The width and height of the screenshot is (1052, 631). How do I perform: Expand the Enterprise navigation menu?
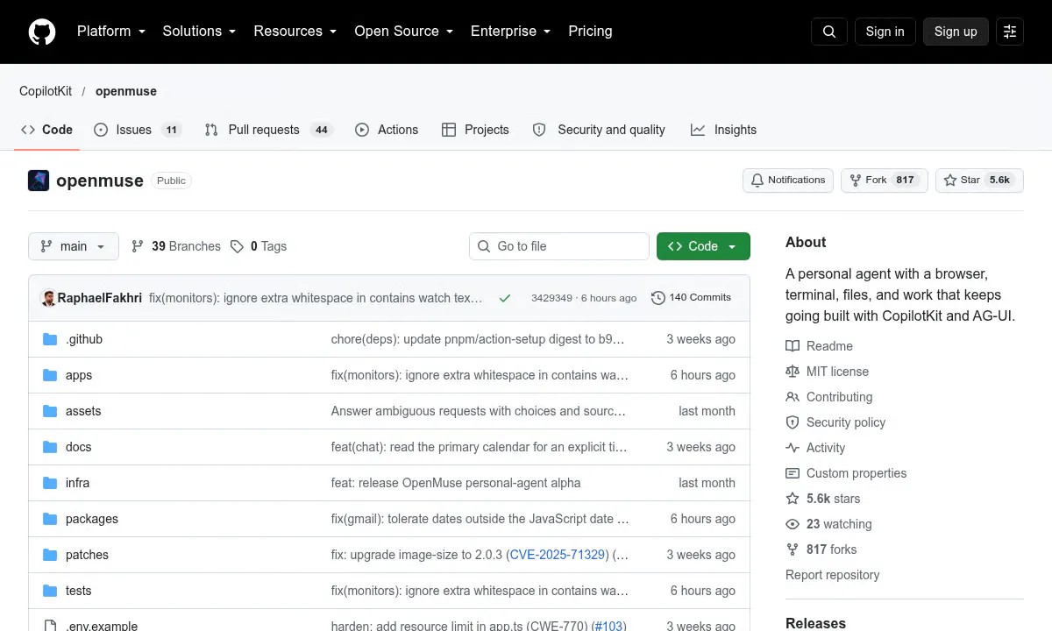point(510,32)
